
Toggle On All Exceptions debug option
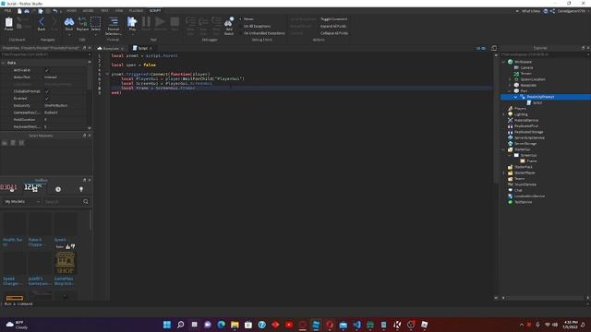click(x=256, y=27)
